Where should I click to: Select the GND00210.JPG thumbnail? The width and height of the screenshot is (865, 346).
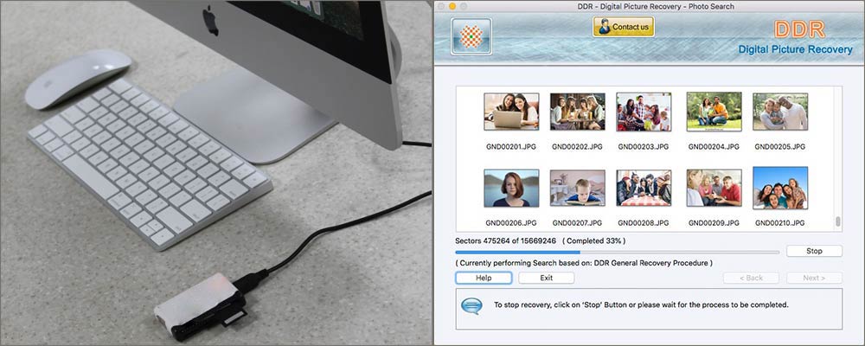pos(780,189)
